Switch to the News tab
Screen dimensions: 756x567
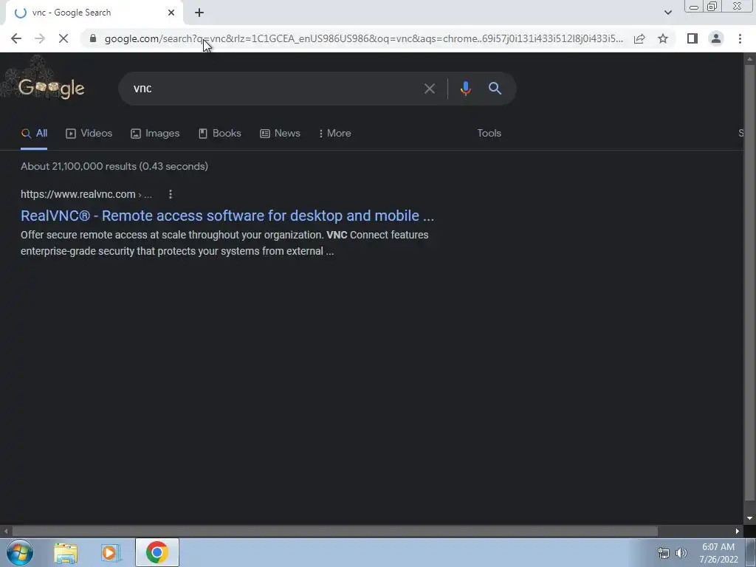coord(280,134)
